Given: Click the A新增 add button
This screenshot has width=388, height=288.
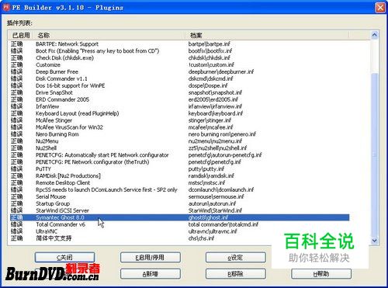Looking at the screenshot, I should click(x=151, y=274).
